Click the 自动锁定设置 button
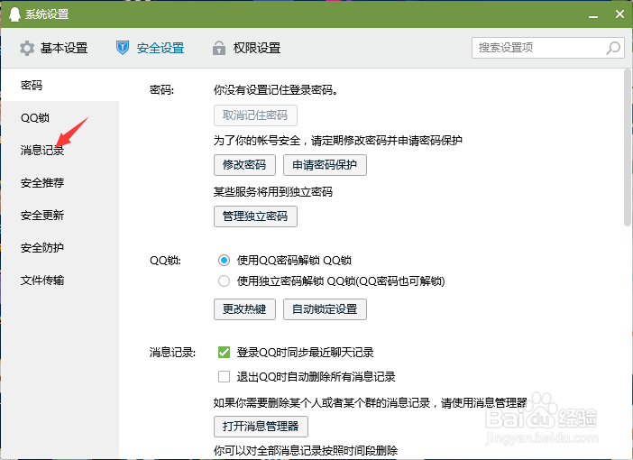This screenshot has width=633, height=460. click(325, 309)
